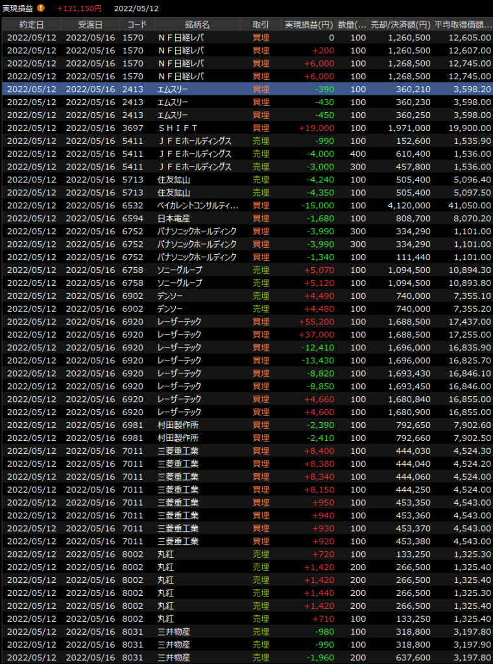Sort by 実現損益(円) column header
This screenshot has width=493, height=664.
[x=309, y=25]
